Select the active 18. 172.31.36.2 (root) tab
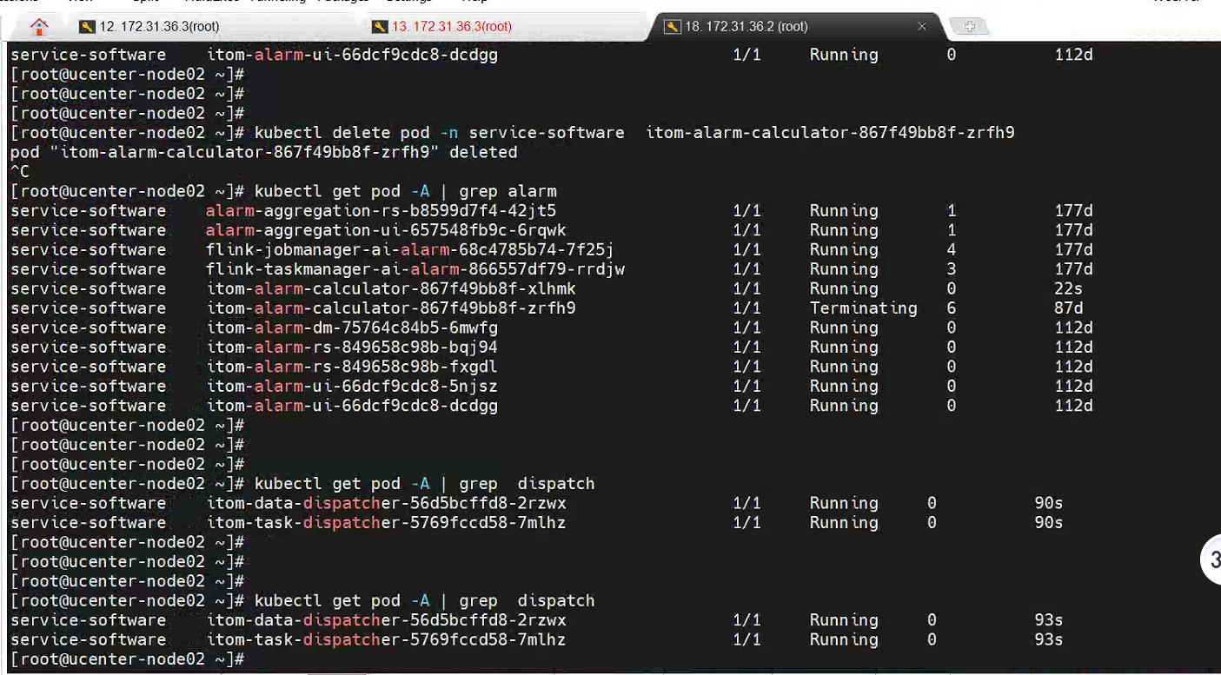The image size is (1221, 675). point(747,27)
